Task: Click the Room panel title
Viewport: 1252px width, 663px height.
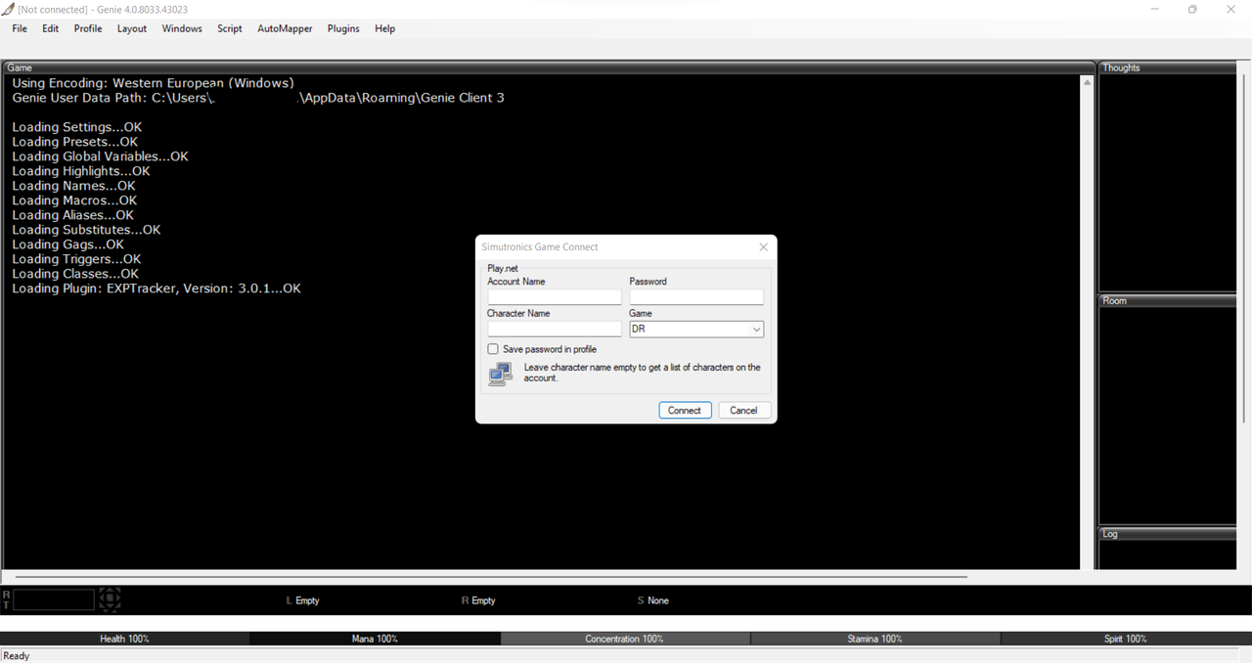Action: 1115,300
